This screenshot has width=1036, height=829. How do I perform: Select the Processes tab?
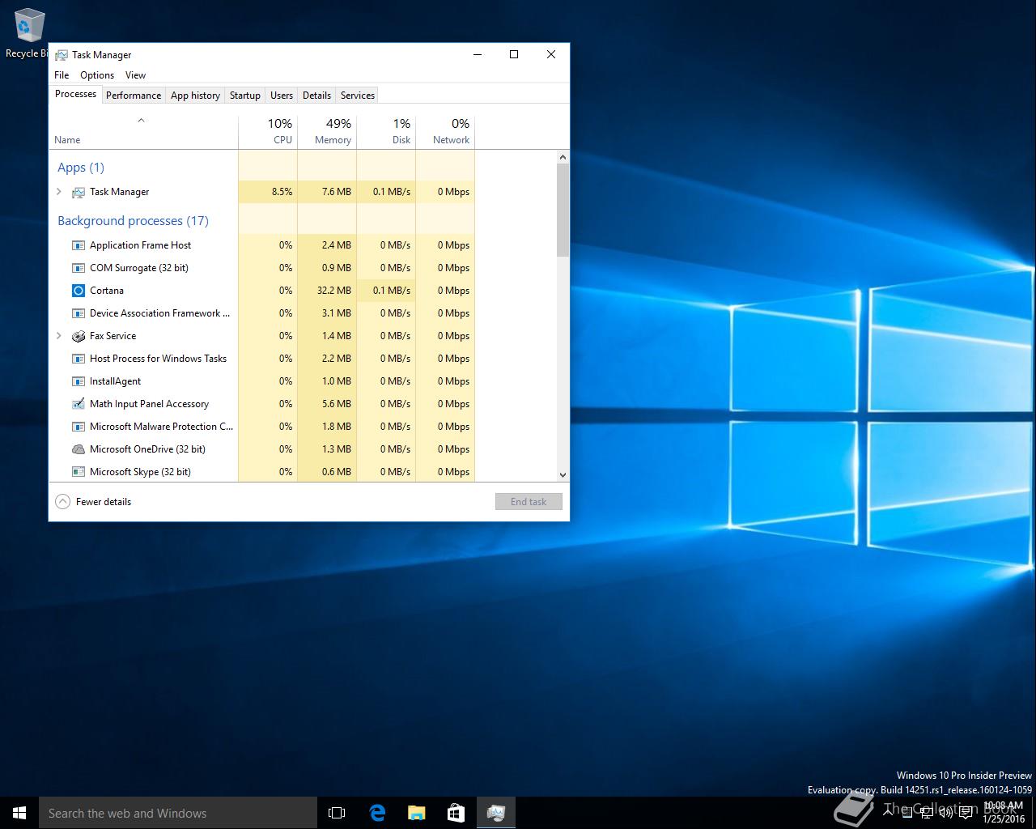(75, 94)
